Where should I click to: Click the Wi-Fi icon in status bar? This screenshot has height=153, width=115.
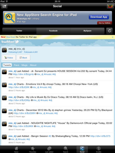7,1
